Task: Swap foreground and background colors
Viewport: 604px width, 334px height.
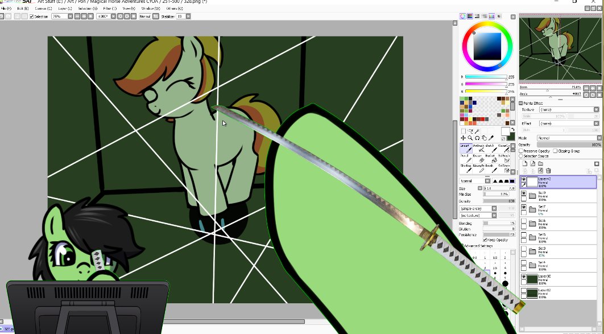Action: click(x=512, y=129)
